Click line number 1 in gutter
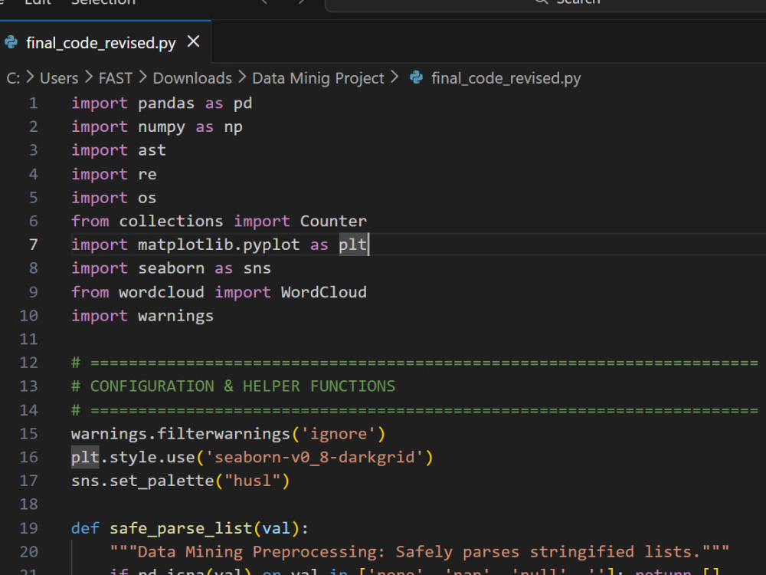The height and width of the screenshot is (575, 766). 33,103
